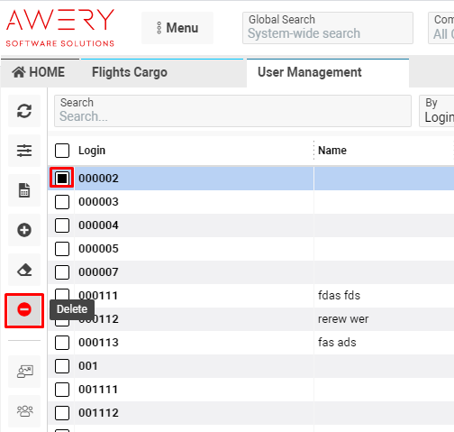The width and height of the screenshot is (454, 432).
Task: Toggle the select-all checkbox in header
Action: click(x=62, y=151)
